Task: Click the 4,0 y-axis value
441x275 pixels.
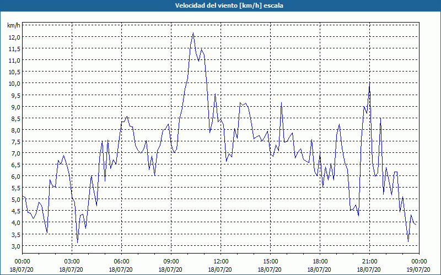Action: 15,223
